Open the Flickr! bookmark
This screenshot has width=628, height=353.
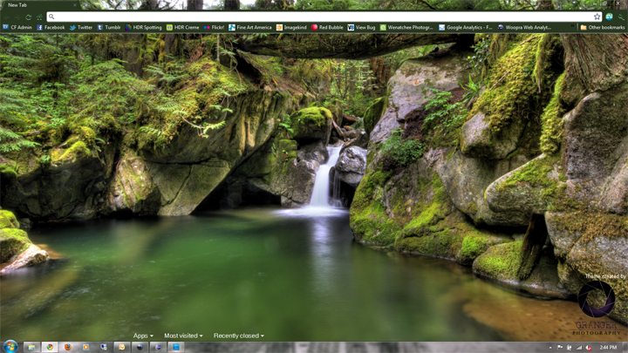point(214,27)
